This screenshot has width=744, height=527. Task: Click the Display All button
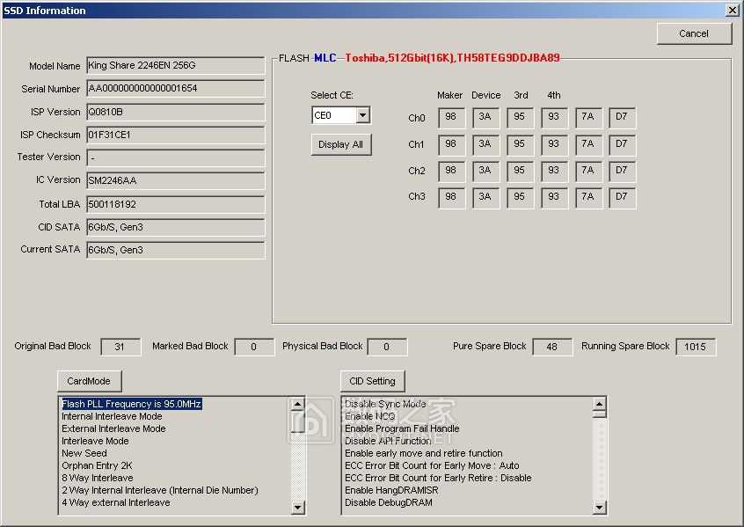[340, 144]
